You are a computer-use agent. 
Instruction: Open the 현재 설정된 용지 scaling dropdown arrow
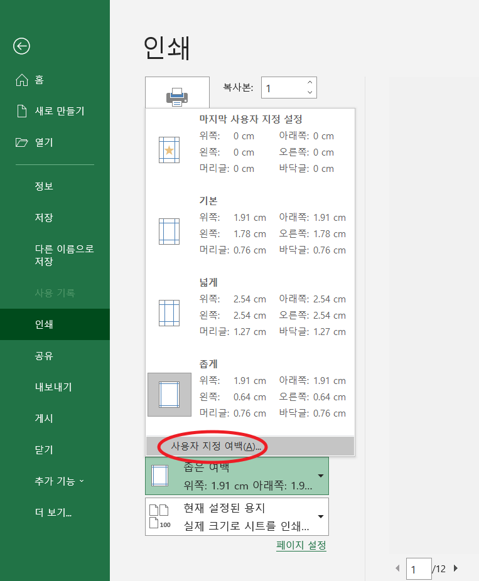321,516
